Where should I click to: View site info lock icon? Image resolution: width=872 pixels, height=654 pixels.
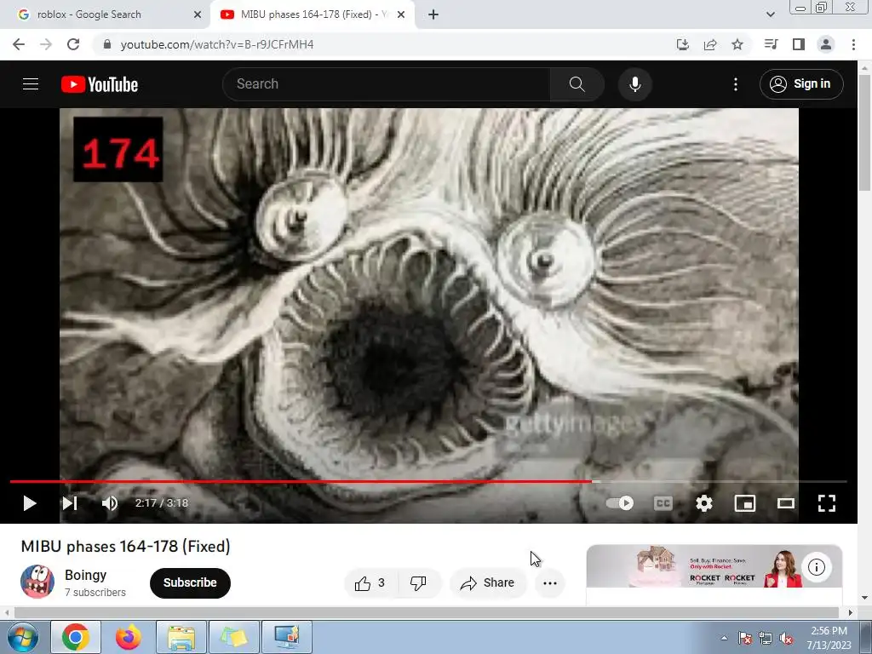[x=107, y=44]
